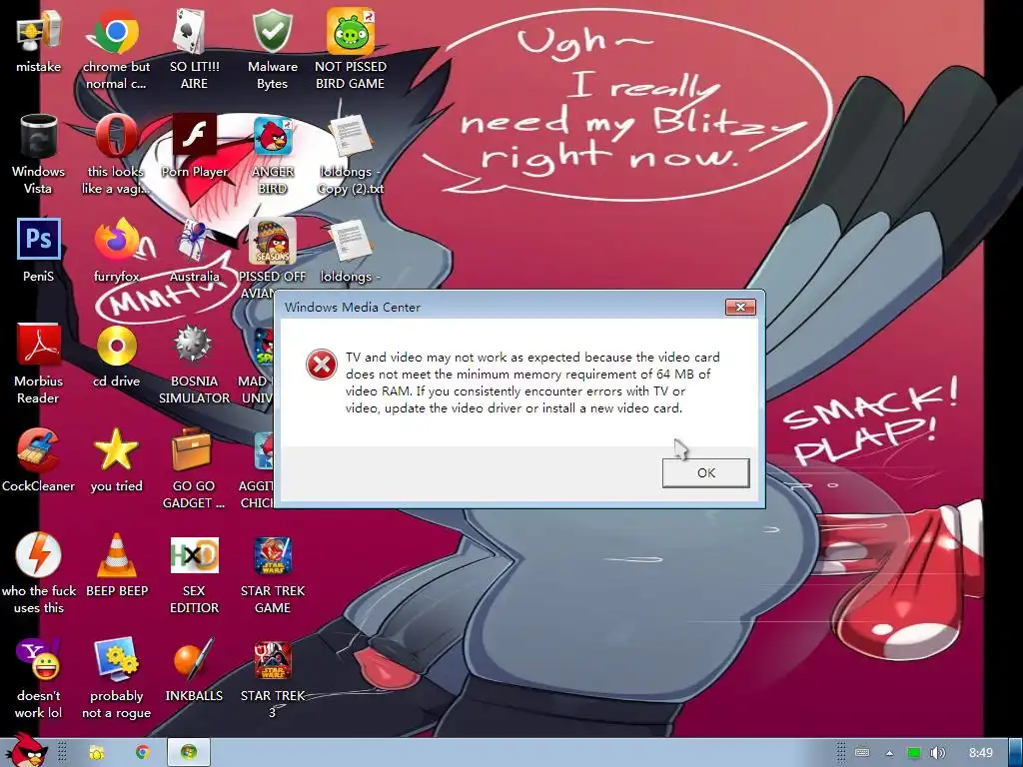Open the 'GO GO GADGET ...' briefcase icon
Screen dimensions: 1023x767
pyautogui.click(x=192, y=449)
